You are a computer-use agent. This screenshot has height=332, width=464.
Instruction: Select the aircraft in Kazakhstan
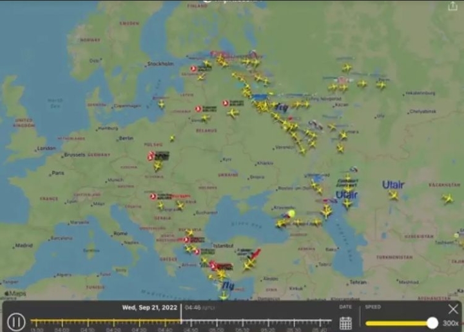pyautogui.click(x=447, y=199)
